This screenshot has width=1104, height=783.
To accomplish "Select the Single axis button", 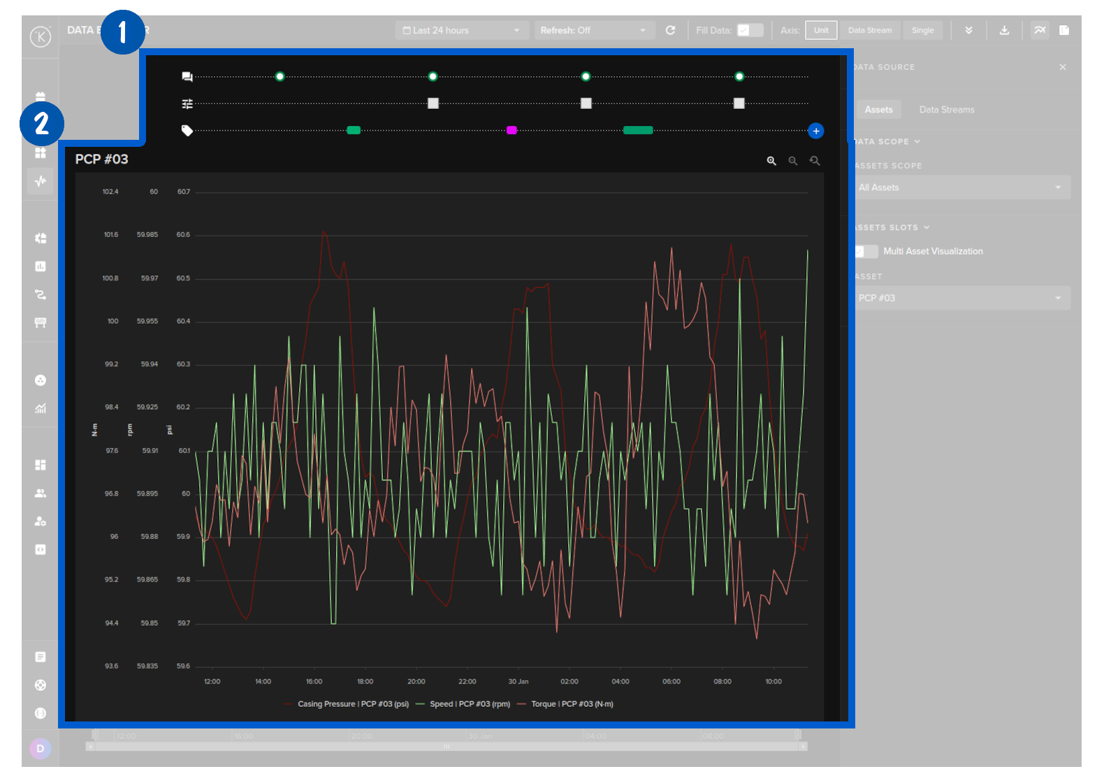I will click(x=922, y=30).
